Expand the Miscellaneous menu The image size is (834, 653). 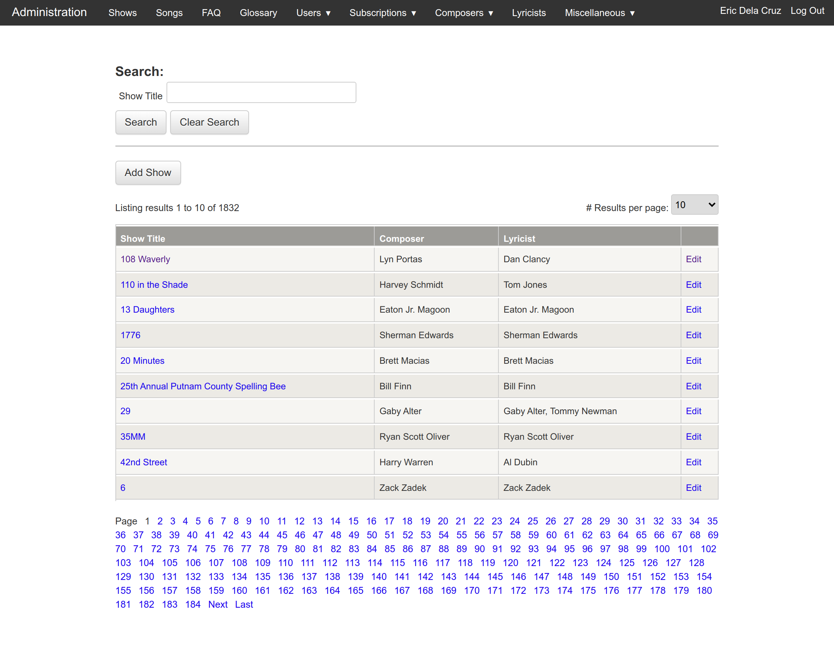point(600,13)
